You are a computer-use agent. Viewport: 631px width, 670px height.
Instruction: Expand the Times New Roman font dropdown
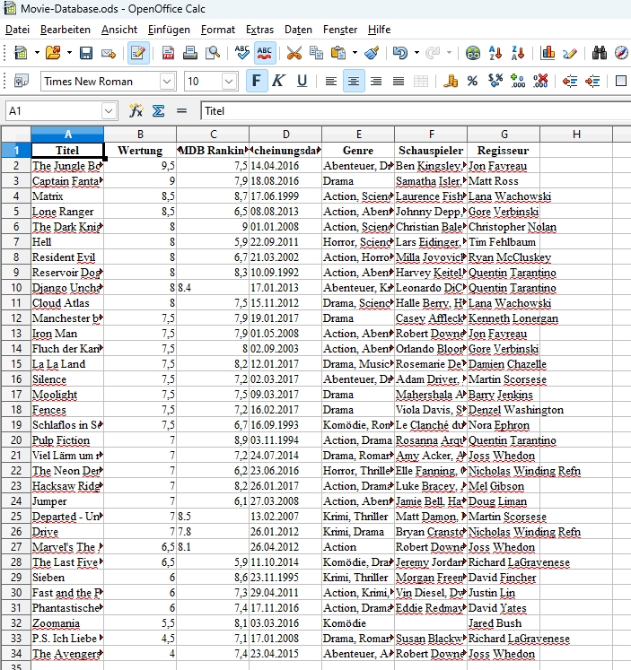pos(167,82)
